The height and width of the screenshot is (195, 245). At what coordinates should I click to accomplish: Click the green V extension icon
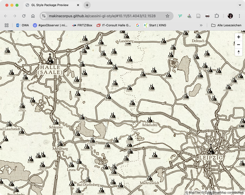[180, 16]
